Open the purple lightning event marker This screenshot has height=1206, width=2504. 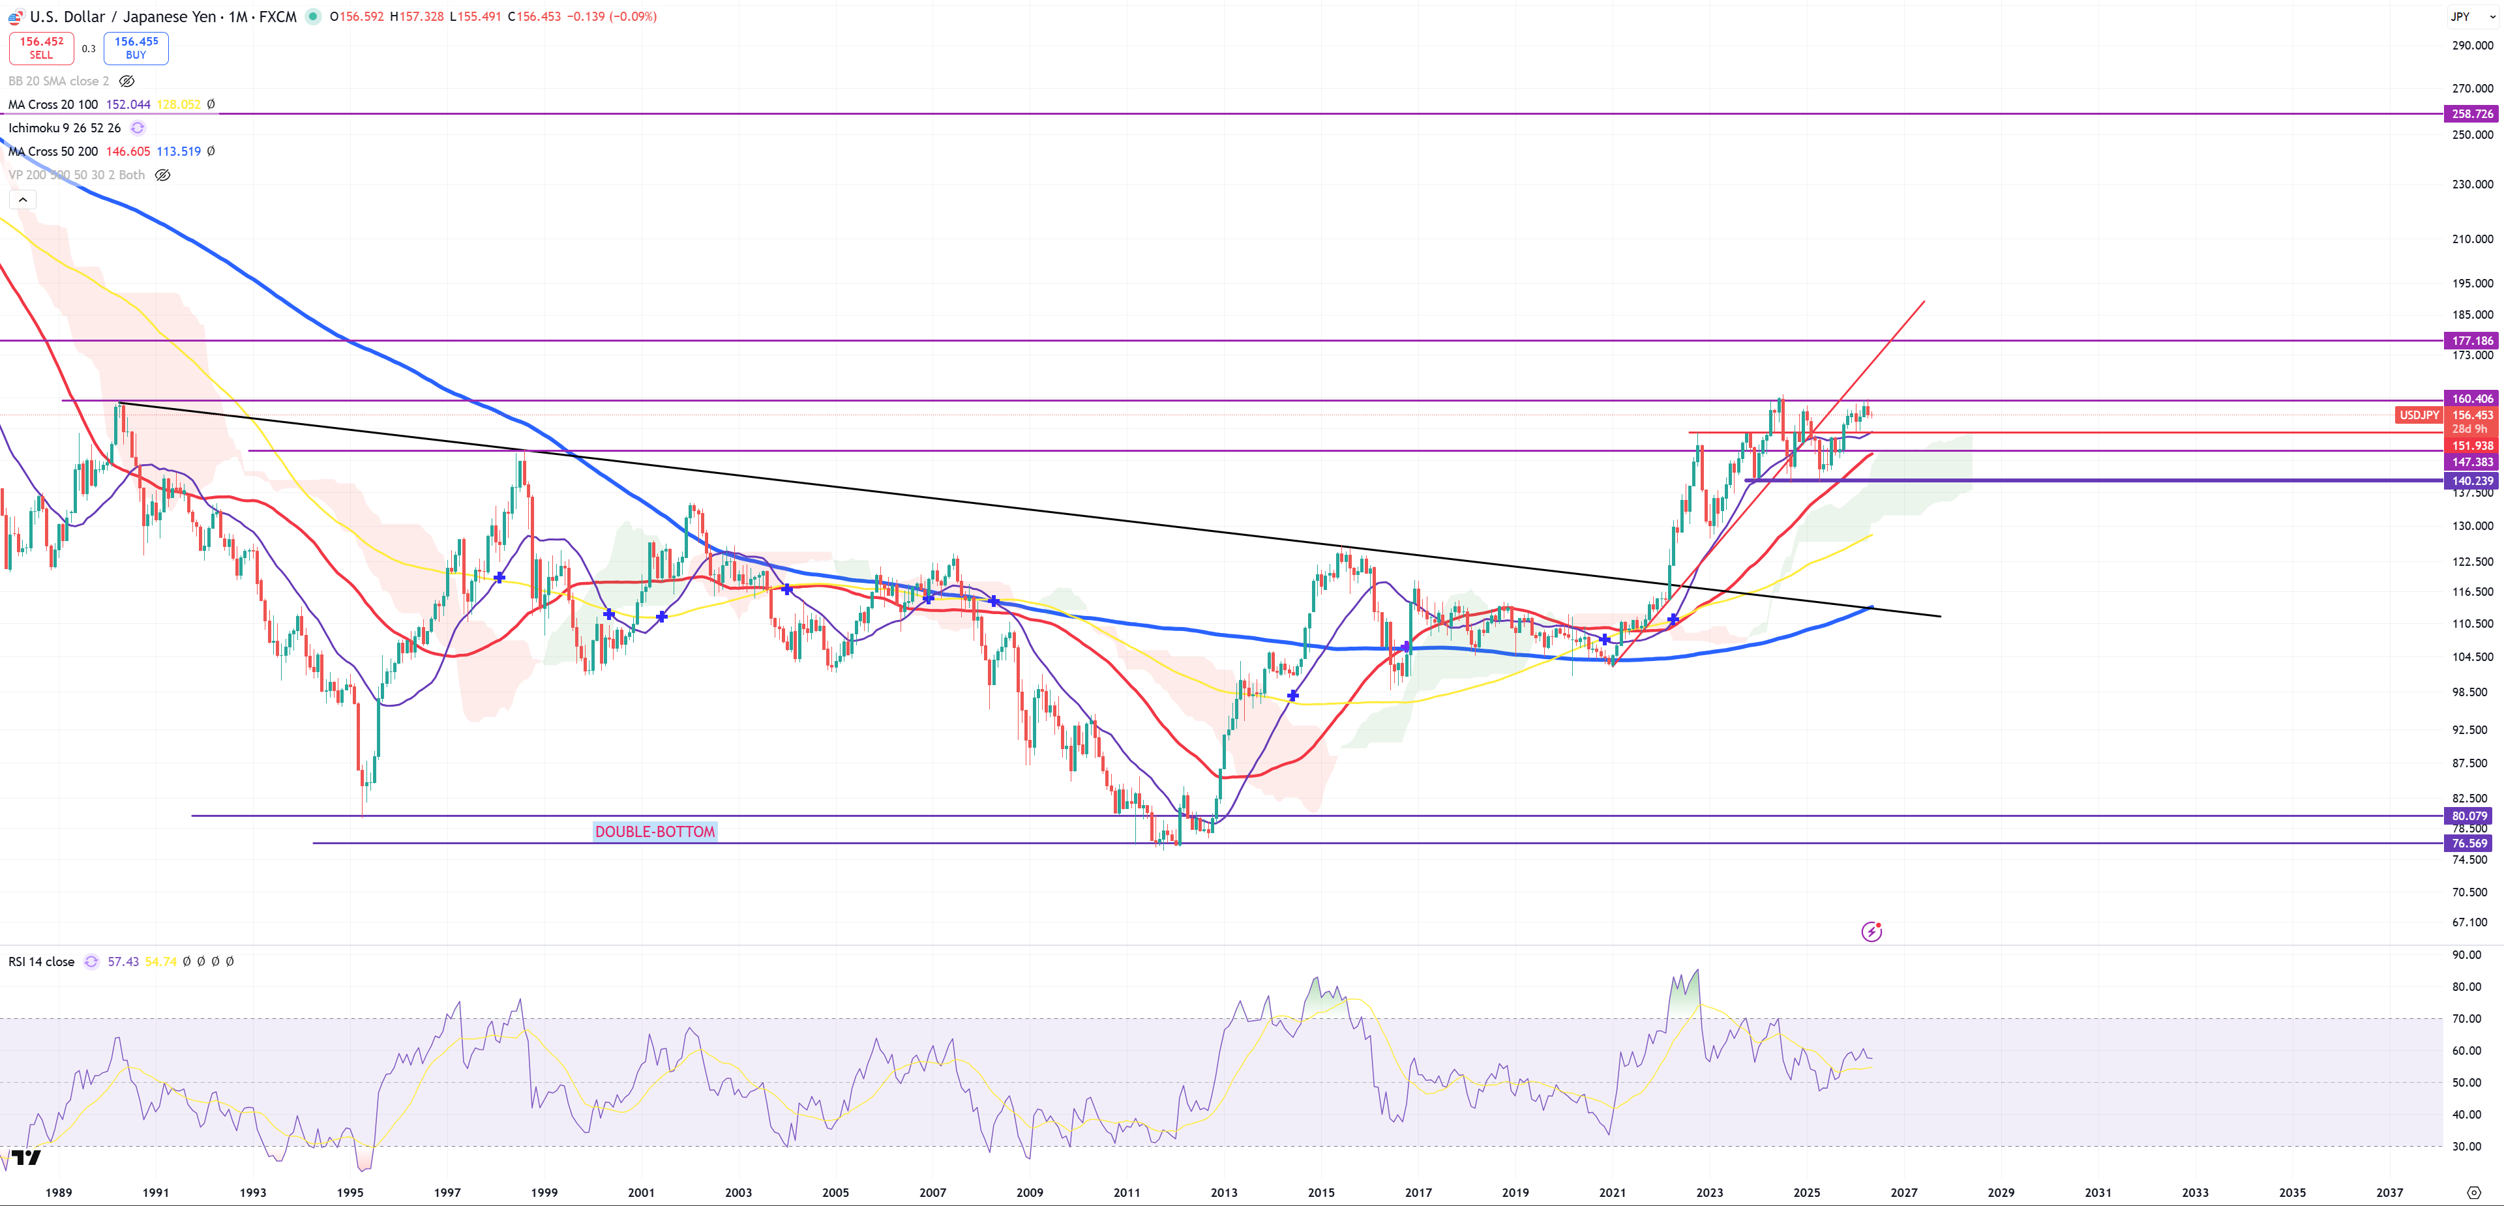pyautogui.click(x=1871, y=932)
